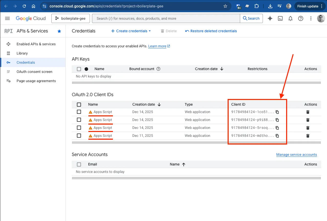Select all OAuth 2.0 client rows
Image resolution: width=327 pixels, height=221 pixels.
(79, 104)
